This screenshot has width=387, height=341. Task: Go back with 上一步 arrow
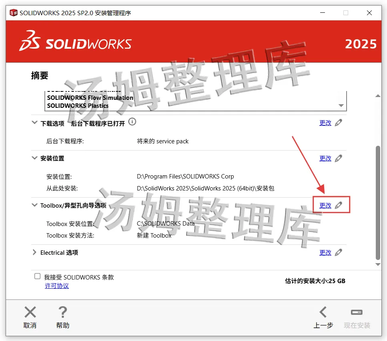(x=323, y=312)
